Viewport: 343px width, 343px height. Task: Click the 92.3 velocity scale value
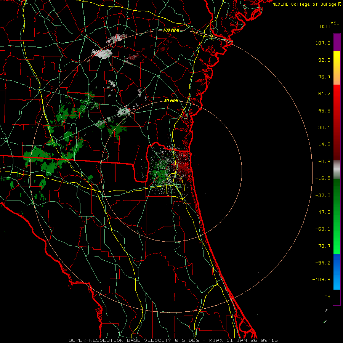point(324,60)
